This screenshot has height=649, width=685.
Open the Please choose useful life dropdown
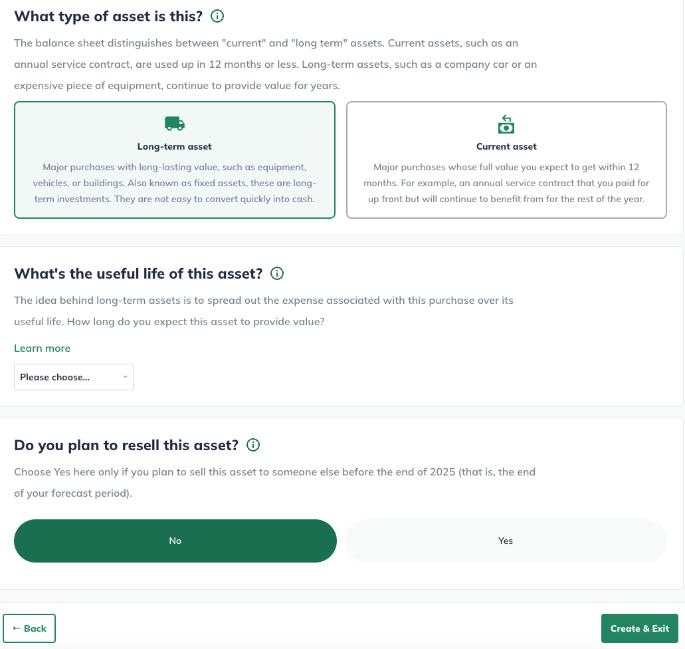[74, 377]
